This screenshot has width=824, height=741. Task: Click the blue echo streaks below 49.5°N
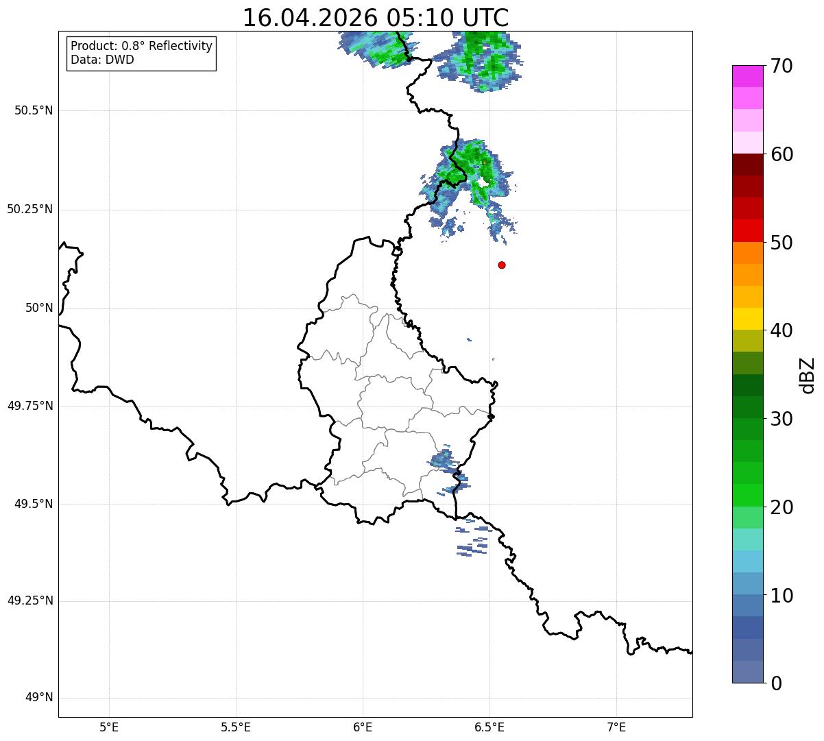tap(473, 537)
